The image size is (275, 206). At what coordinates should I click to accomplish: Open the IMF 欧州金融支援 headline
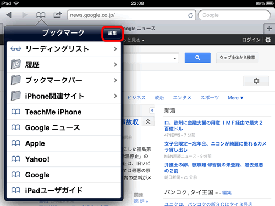[x=213, y=126]
